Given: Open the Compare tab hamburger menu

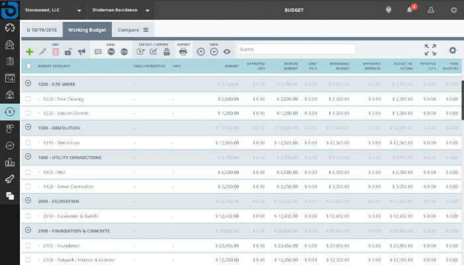Looking at the screenshot, I should (x=146, y=30).
